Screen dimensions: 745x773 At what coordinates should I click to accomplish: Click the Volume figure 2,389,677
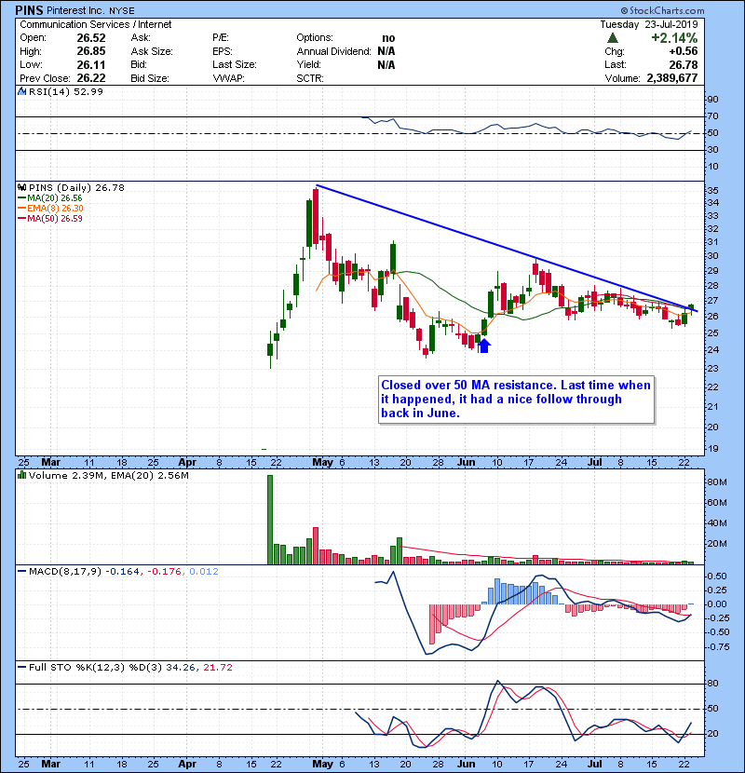point(672,78)
